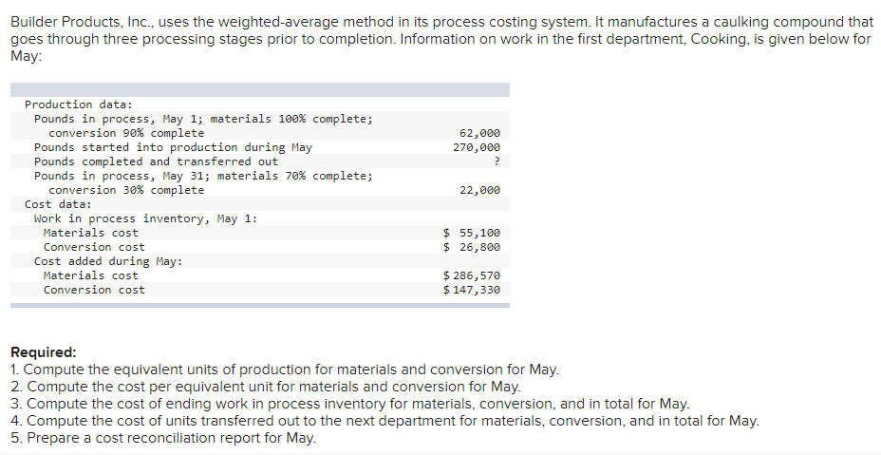This screenshot has height=455, width=881.
Task: Click requirement 3 about ending work in process
Action: [350, 404]
